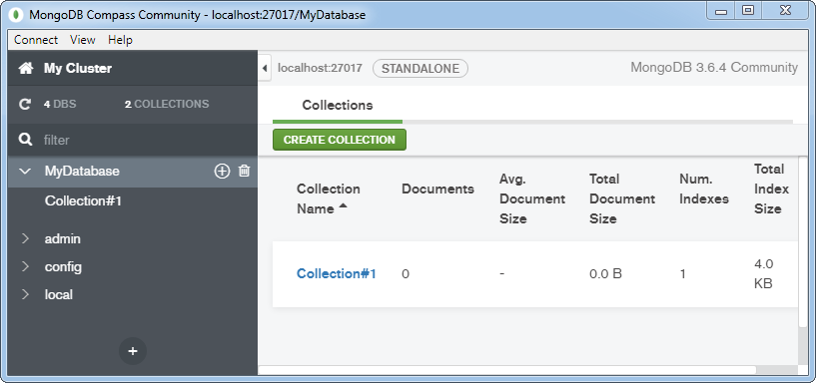
Task: Delete MyDatabase using the trash icon
Action: tap(244, 171)
